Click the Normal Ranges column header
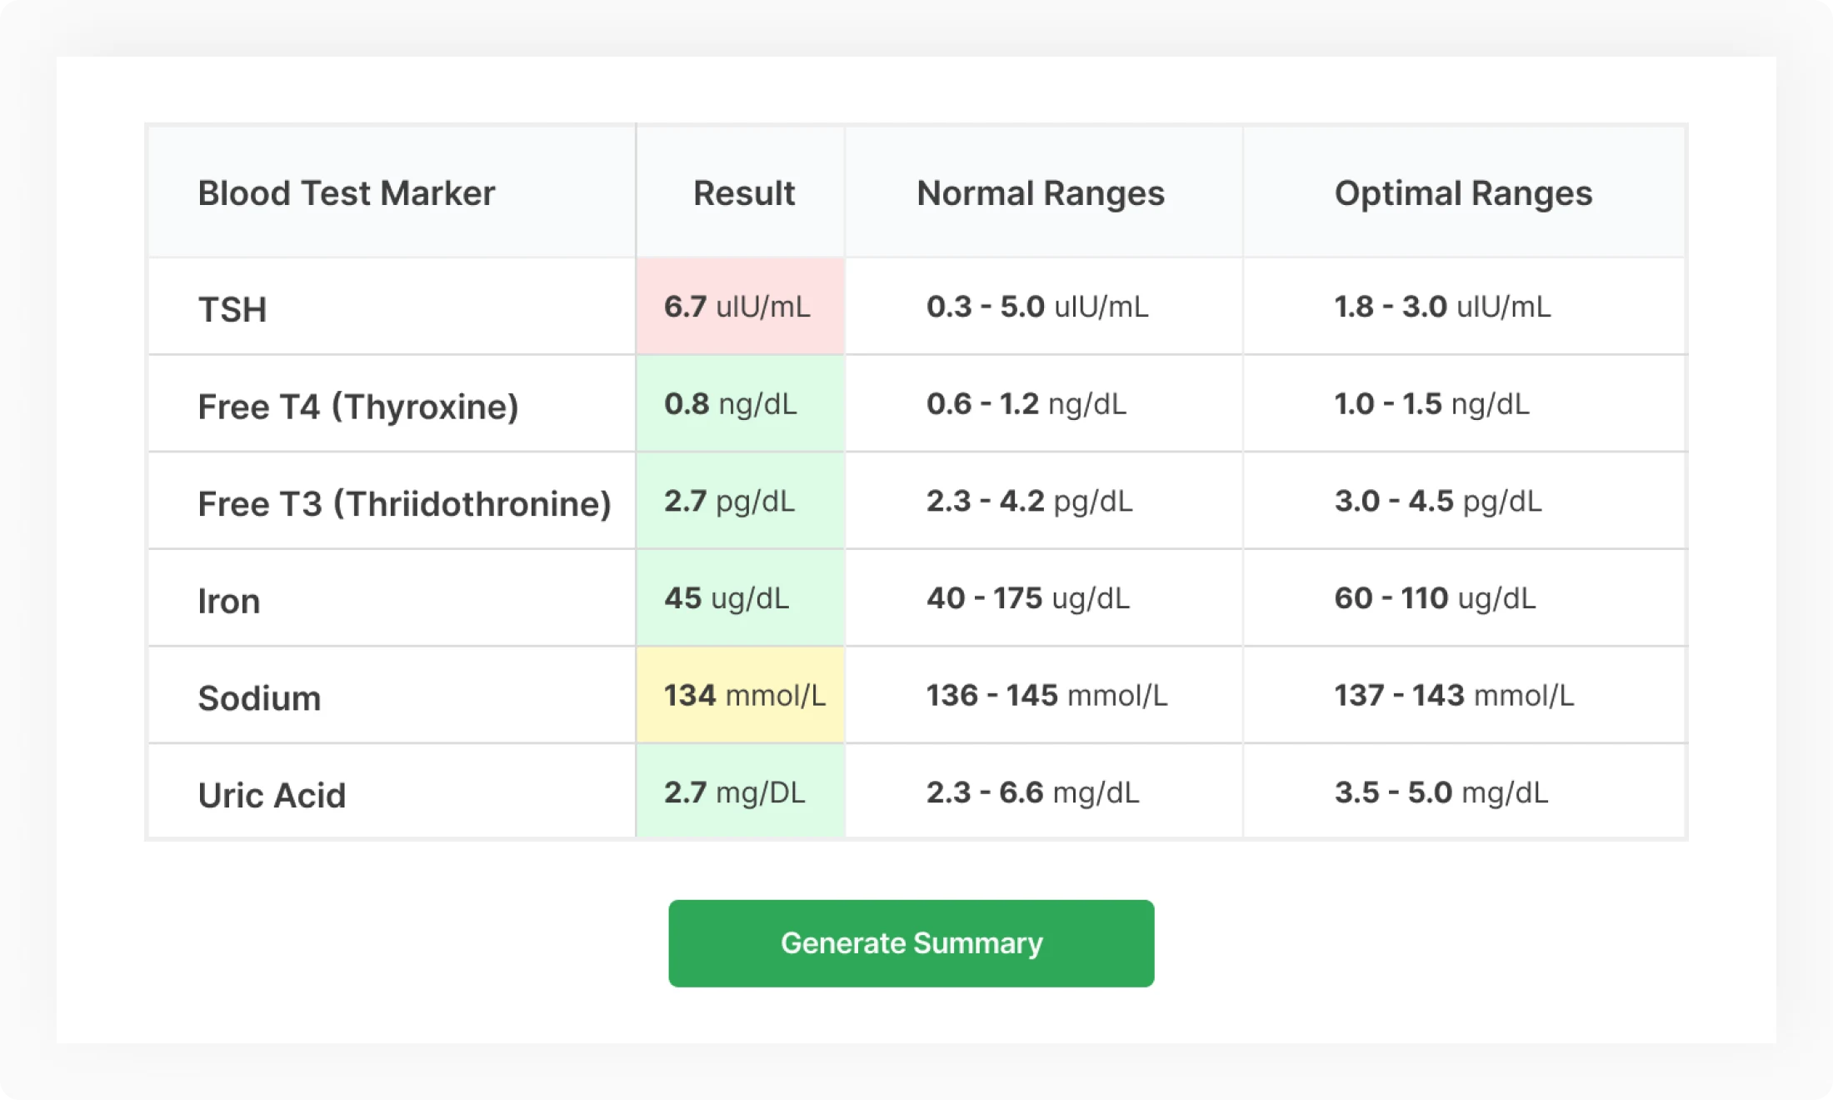The width and height of the screenshot is (1833, 1100). point(1040,193)
